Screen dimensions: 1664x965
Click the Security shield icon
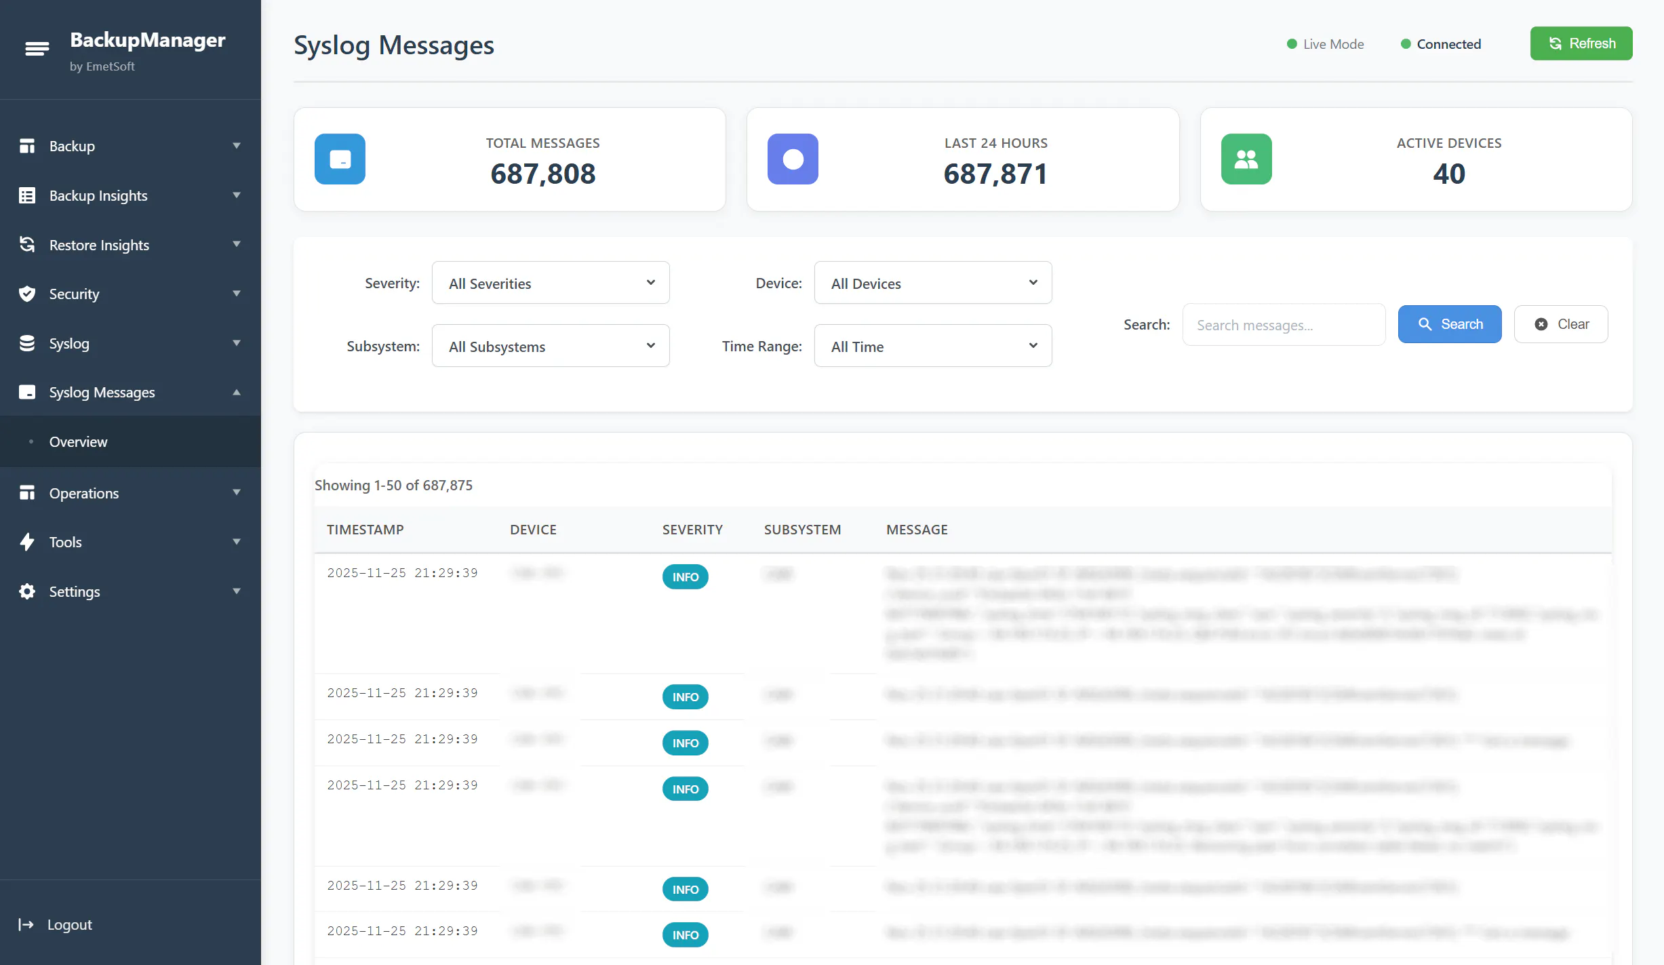pyautogui.click(x=27, y=294)
